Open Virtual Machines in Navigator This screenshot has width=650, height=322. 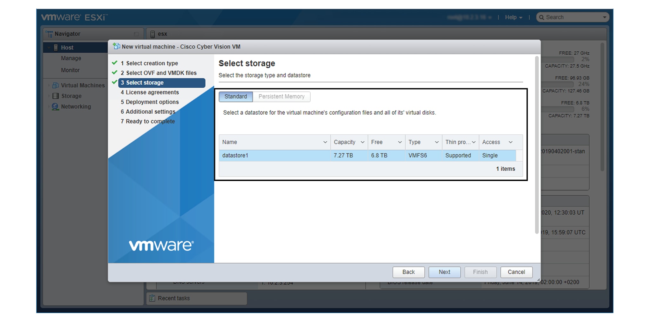point(83,85)
